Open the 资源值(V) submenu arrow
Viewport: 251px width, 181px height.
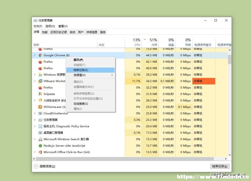(x=112, y=75)
